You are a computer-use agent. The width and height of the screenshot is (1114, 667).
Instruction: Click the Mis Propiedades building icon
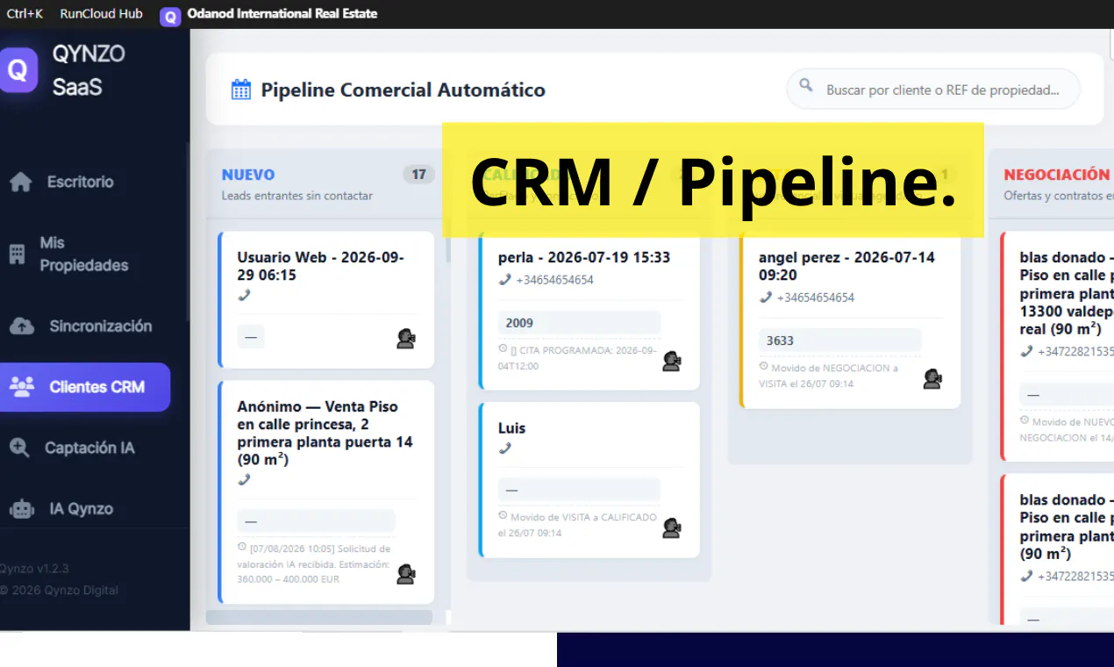point(18,255)
